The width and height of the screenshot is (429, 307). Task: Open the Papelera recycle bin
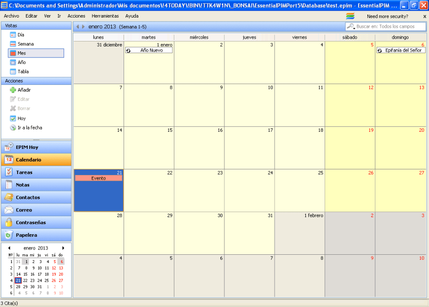point(8,235)
